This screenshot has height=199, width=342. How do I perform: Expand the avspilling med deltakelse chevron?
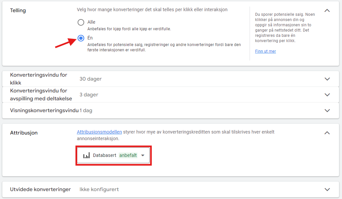point(327,95)
